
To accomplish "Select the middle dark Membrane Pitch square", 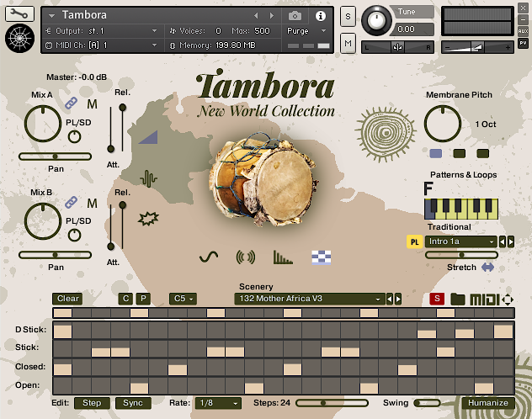I will coord(460,154).
